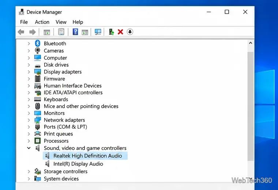Expand the Cameras category

click(x=29, y=51)
